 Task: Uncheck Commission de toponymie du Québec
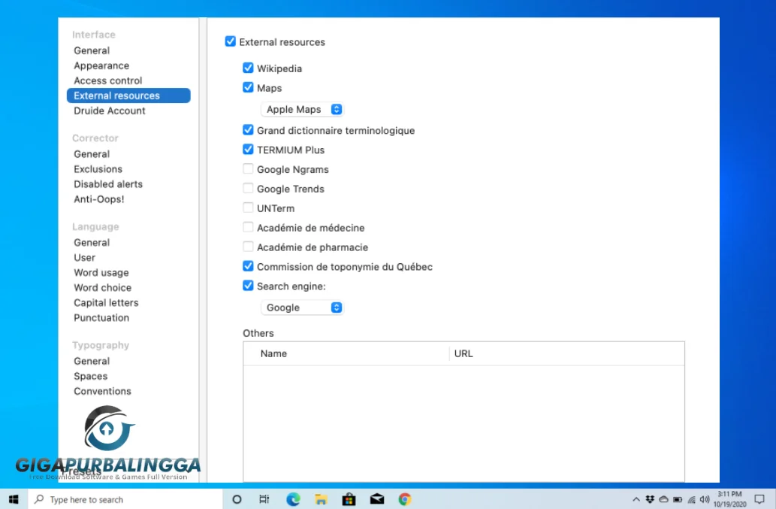(248, 266)
